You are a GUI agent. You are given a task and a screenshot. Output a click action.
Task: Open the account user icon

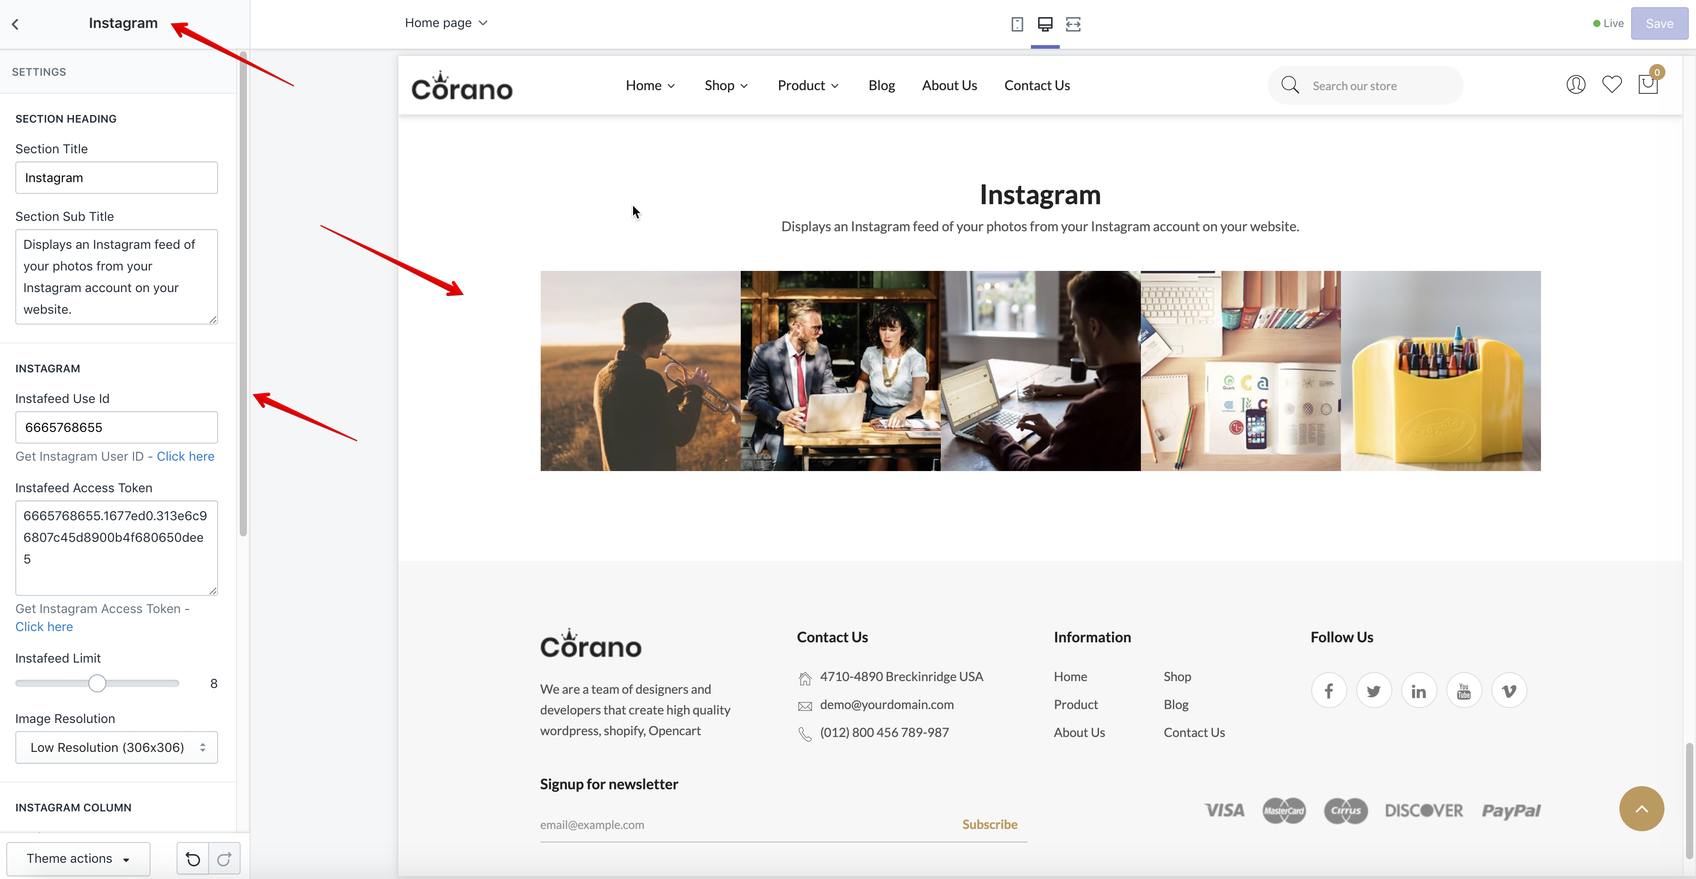coord(1576,85)
